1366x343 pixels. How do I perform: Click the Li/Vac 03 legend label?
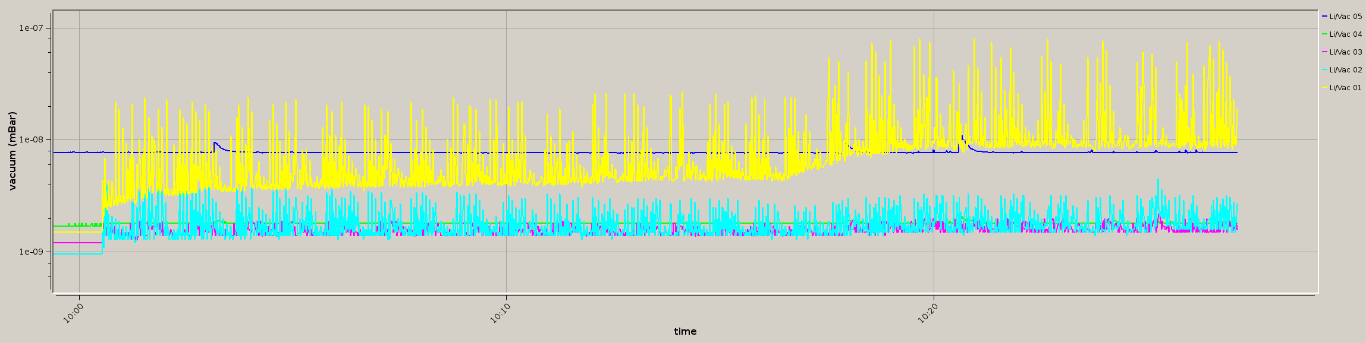pyautogui.click(x=1345, y=52)
